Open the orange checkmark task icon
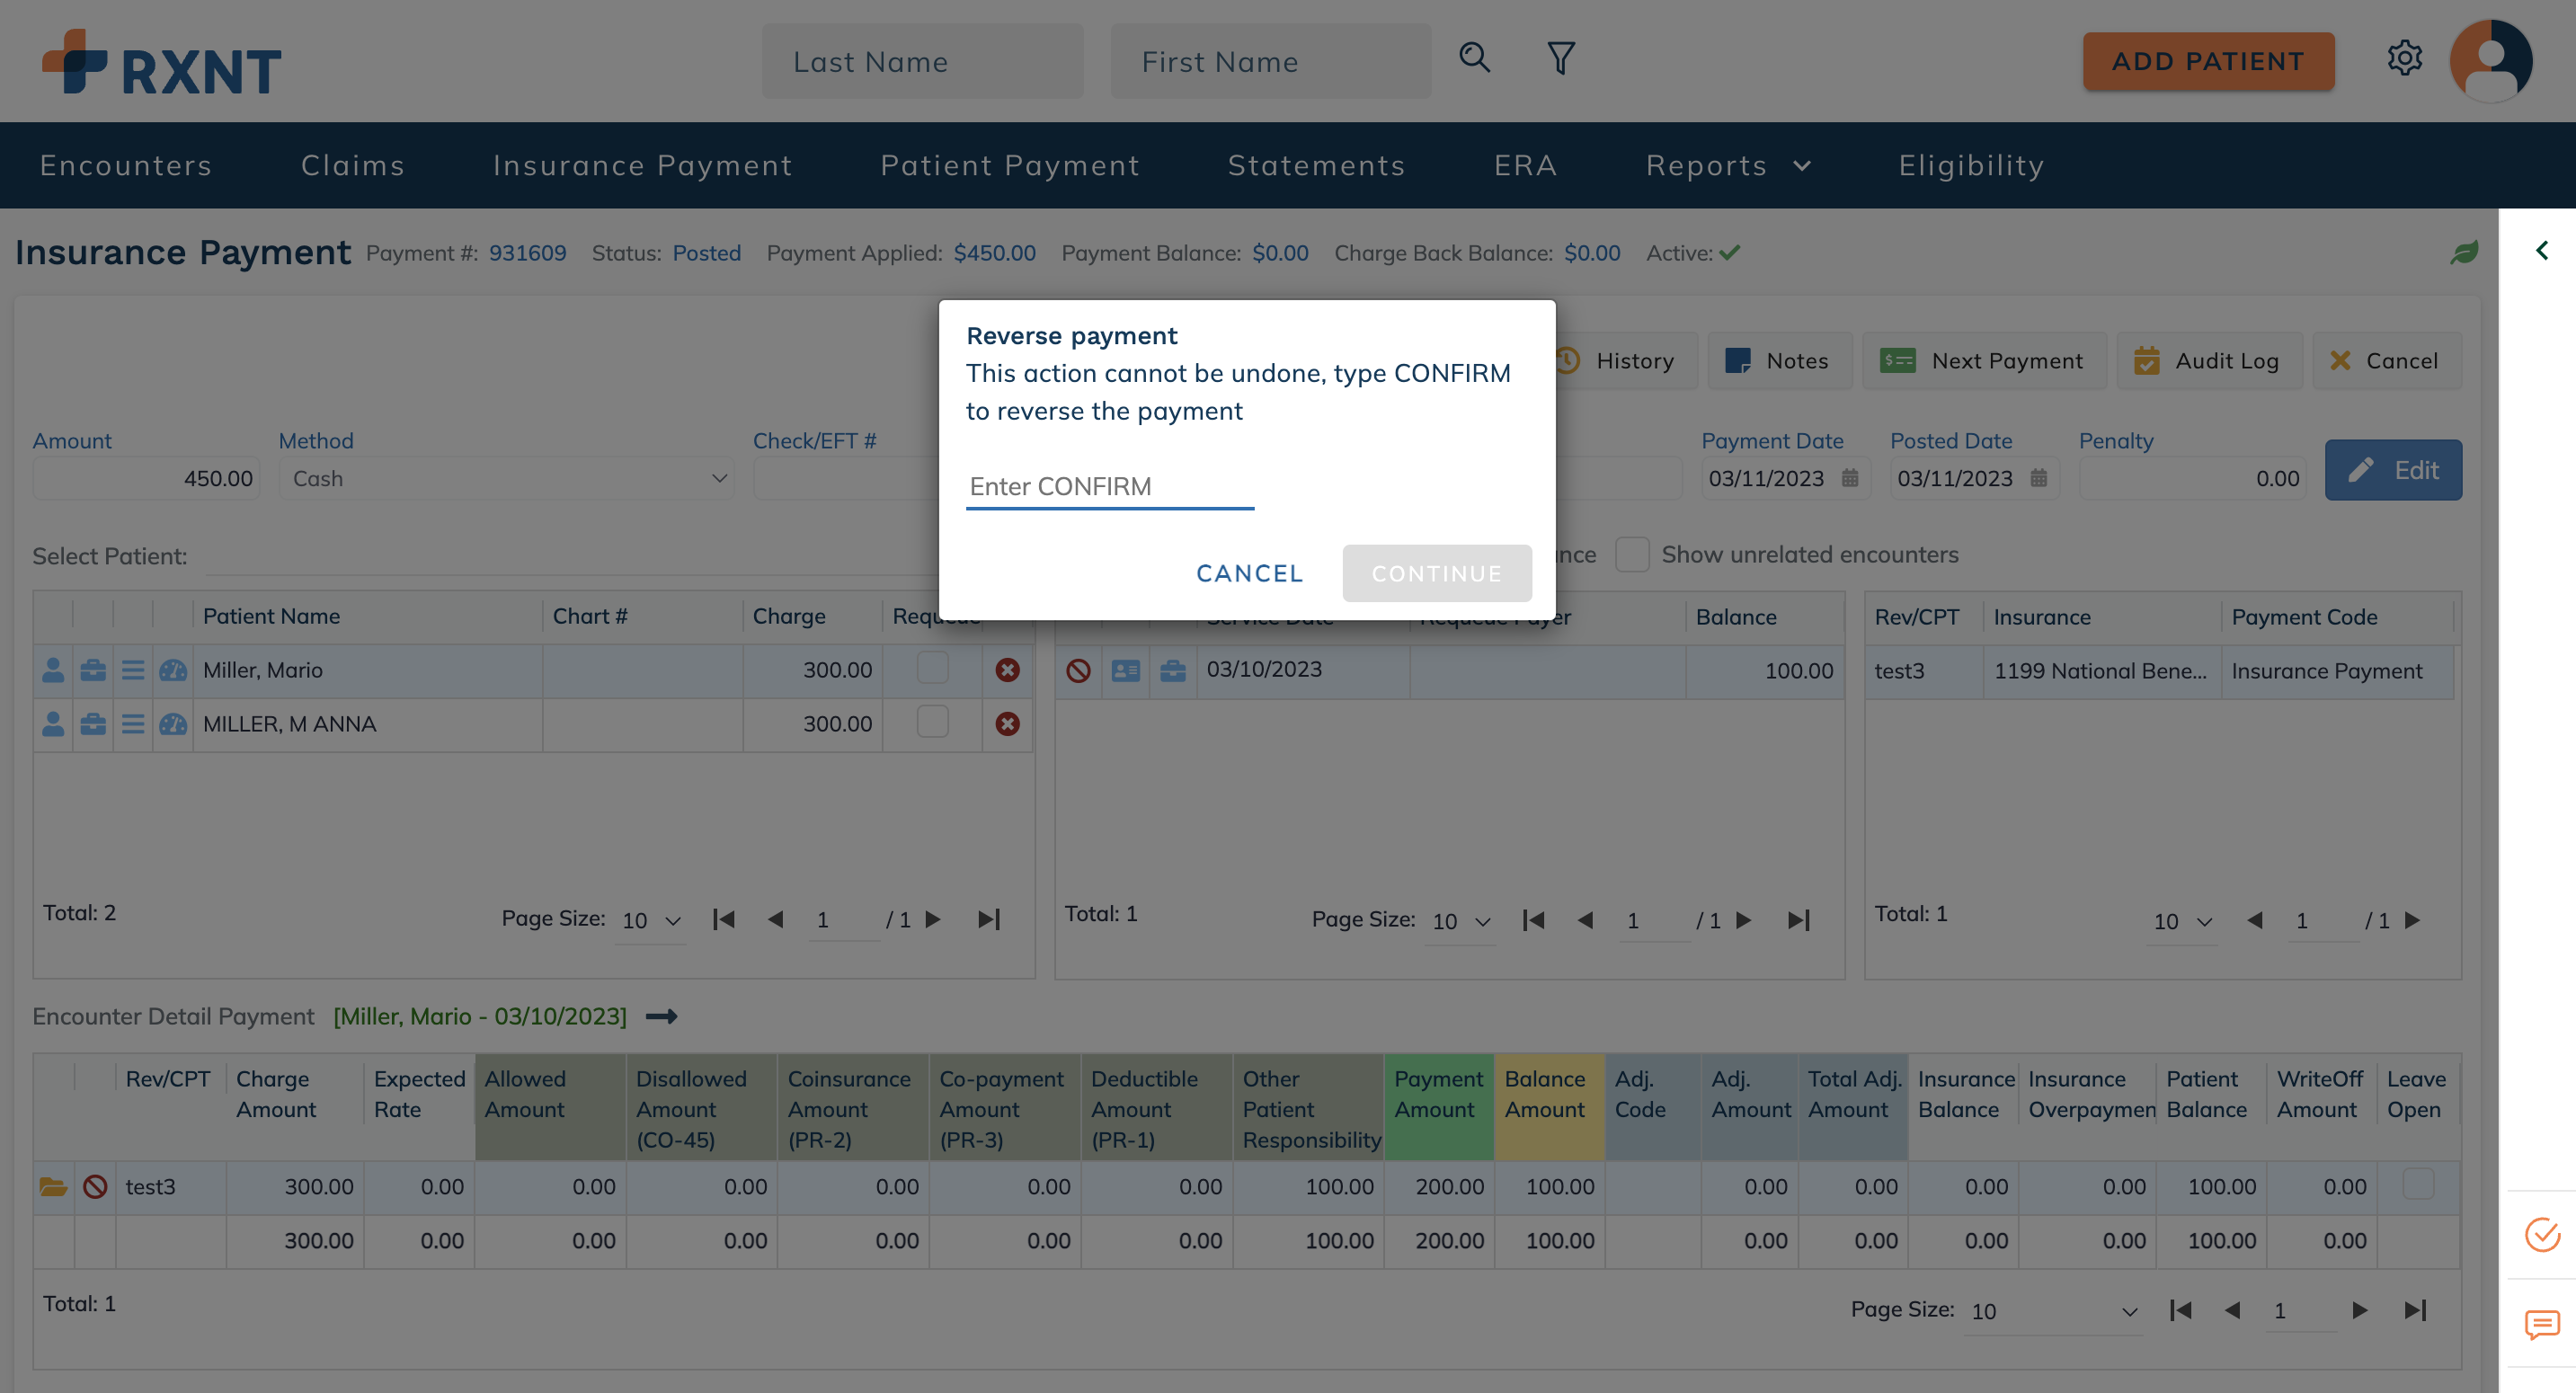Screen dimensions: 2576x1393 coord(2541,1236)
